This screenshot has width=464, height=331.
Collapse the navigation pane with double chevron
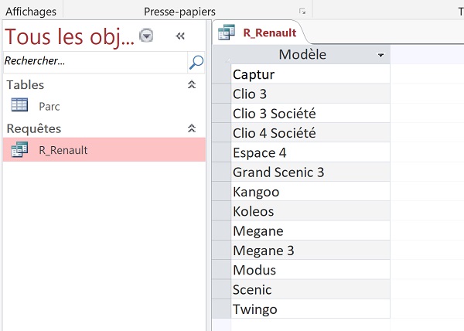(x=180, y=36)
